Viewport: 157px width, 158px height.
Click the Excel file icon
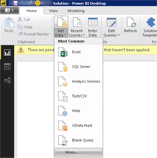(x=63, y=52)
